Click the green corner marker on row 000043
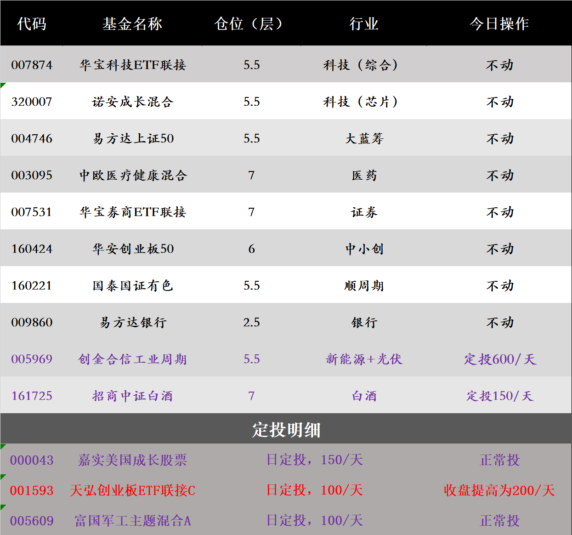Viewport: 572px width, 535px height. point(3,445)
